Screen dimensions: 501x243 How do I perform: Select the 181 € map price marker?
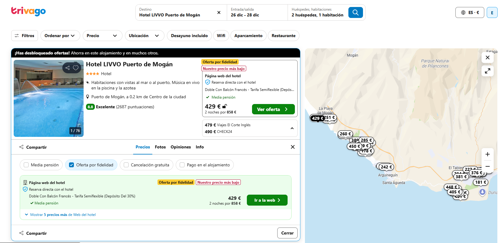481,182
